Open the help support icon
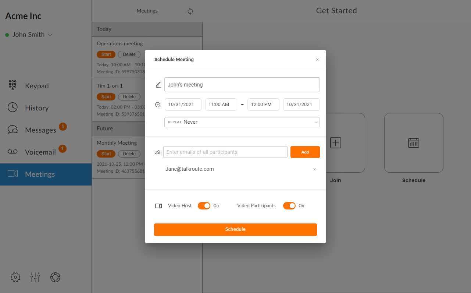This screenshot has width=471, height=293. 55,277
